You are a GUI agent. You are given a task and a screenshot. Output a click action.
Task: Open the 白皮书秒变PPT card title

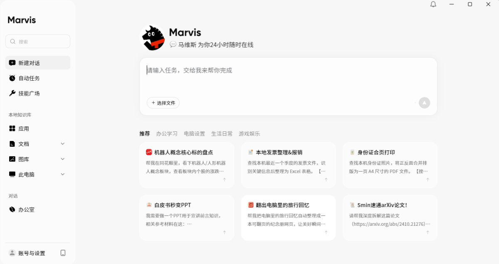(173, 205)
